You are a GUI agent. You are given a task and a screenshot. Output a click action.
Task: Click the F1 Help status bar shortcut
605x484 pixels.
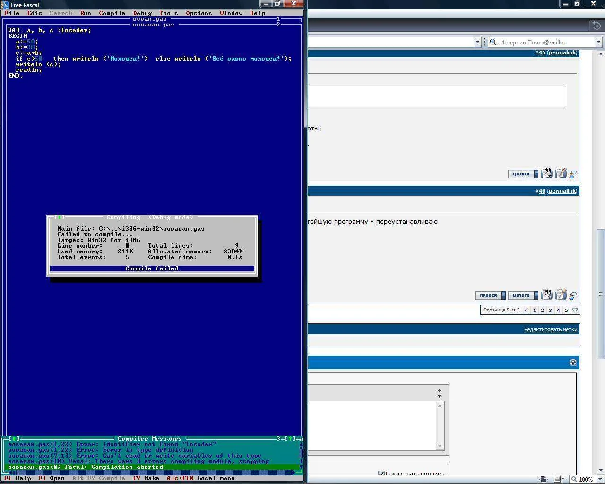(x=17, y=478)
